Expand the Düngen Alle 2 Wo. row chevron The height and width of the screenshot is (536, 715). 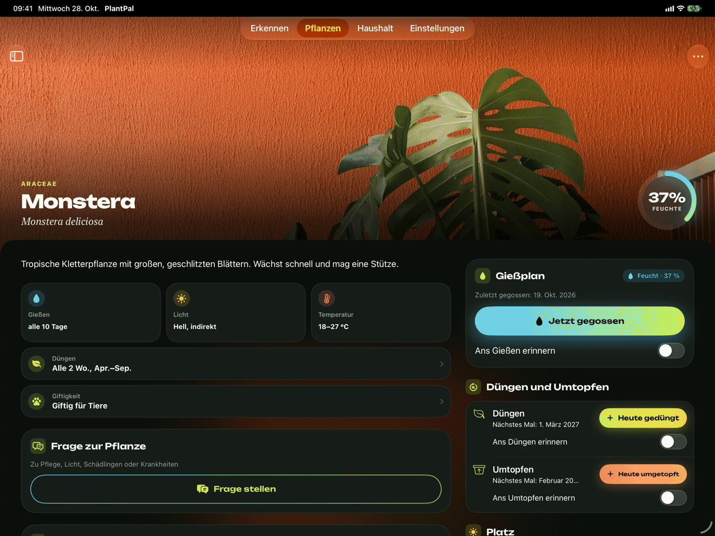click(441, 363)
